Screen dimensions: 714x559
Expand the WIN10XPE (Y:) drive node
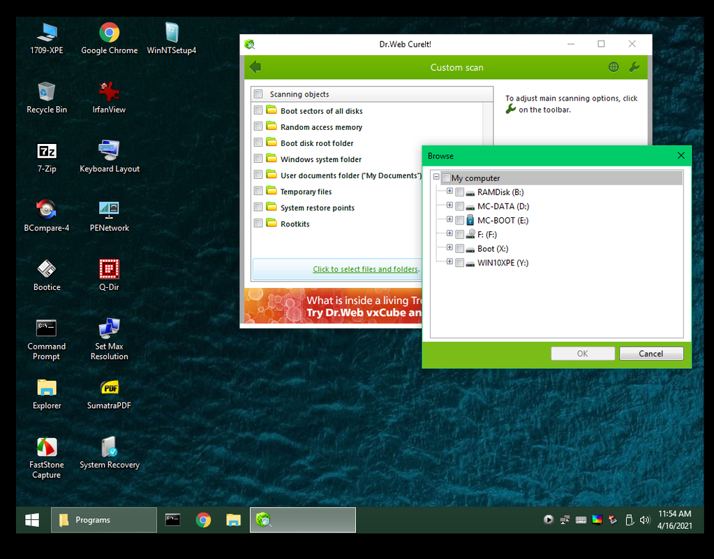[x=450, y=262]
